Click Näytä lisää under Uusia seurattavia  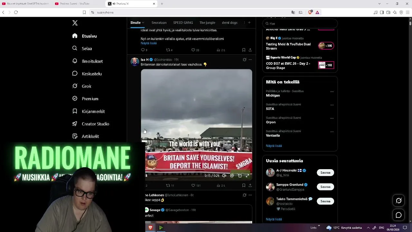pos(274,219)
